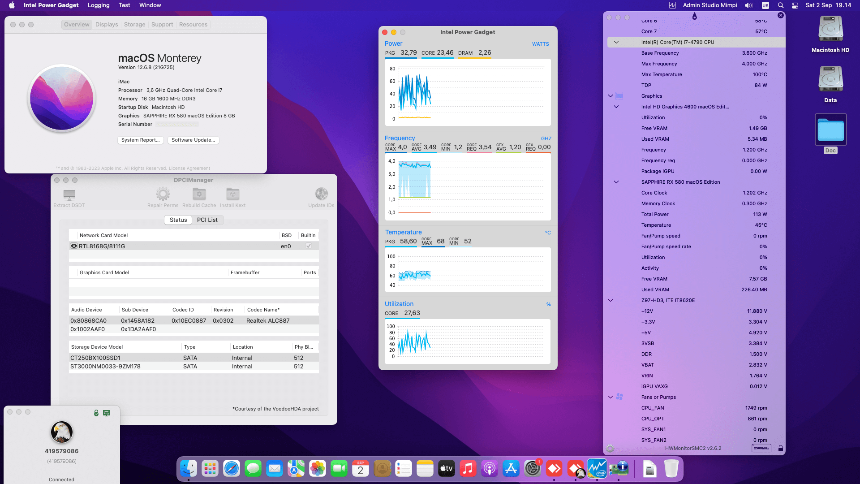Open System Preferences from the Dock
Screen dimensions: 860x484
click(533, 469)
